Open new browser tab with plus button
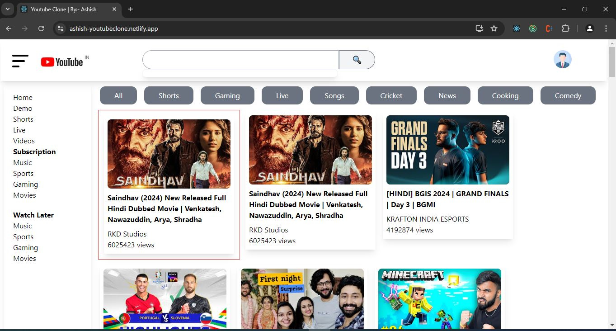Image resolution: width=616 pixels, height=331 pixels. 131,9
